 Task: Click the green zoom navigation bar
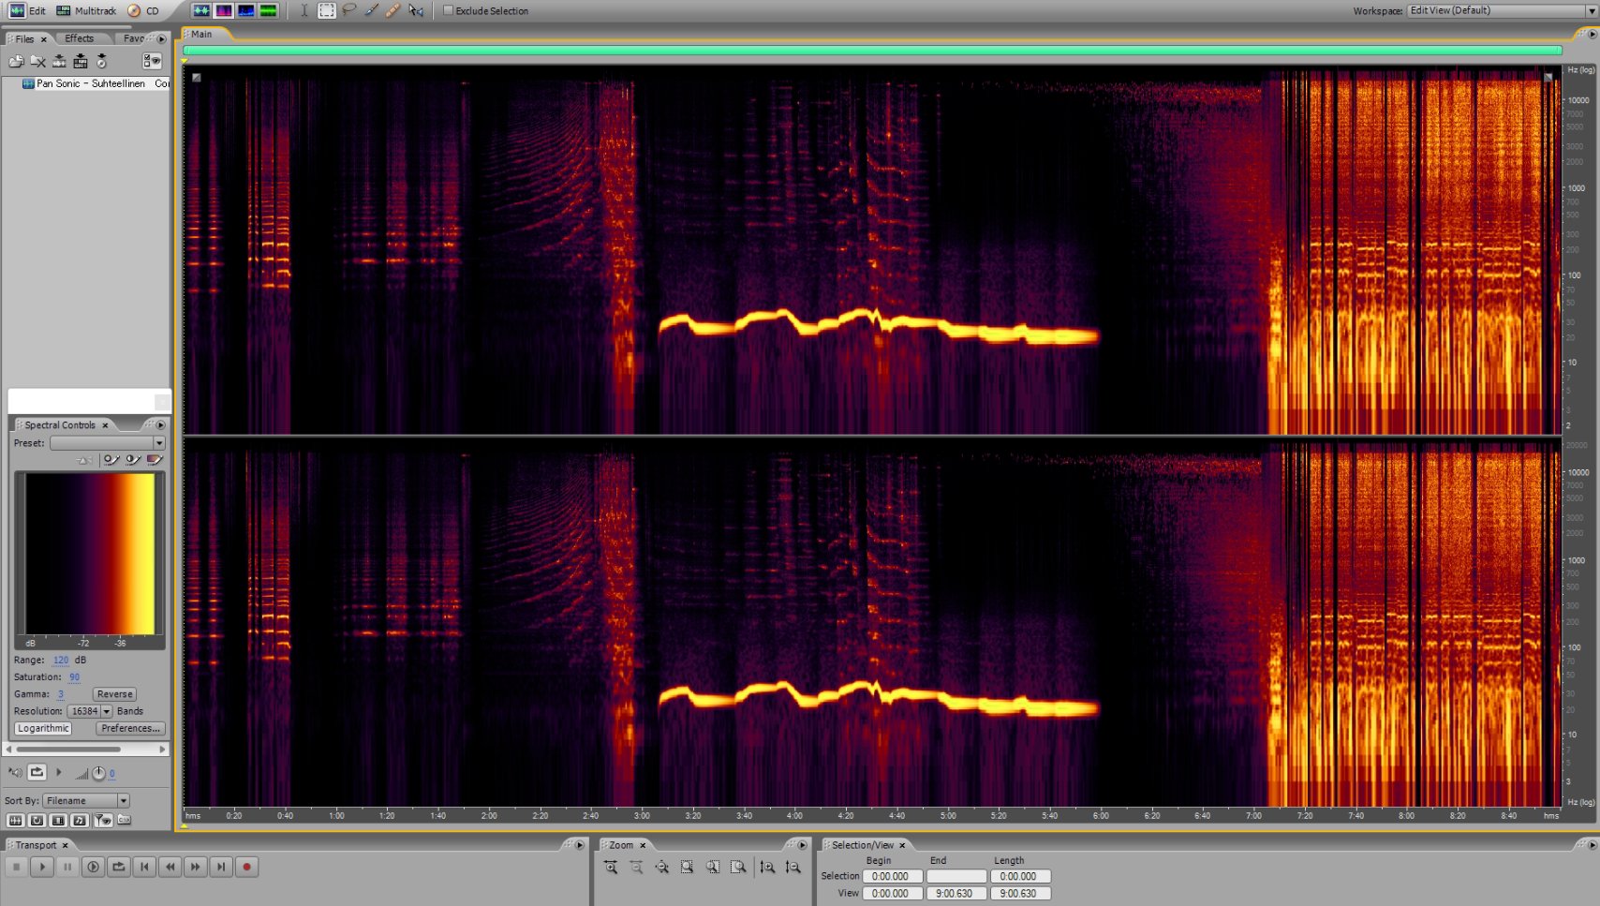(x=872, y=50)
